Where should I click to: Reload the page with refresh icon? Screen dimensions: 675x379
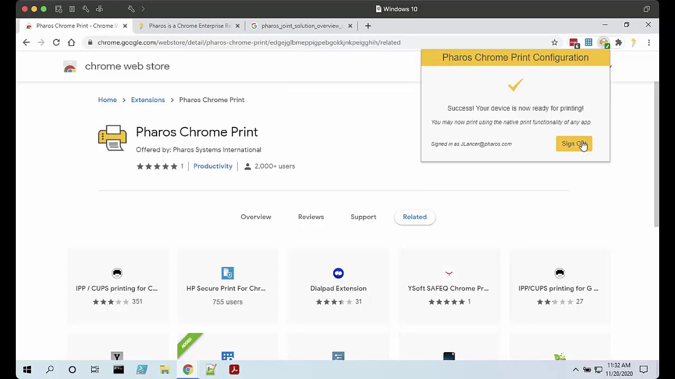pyautogui.click(x=56, y=42)
